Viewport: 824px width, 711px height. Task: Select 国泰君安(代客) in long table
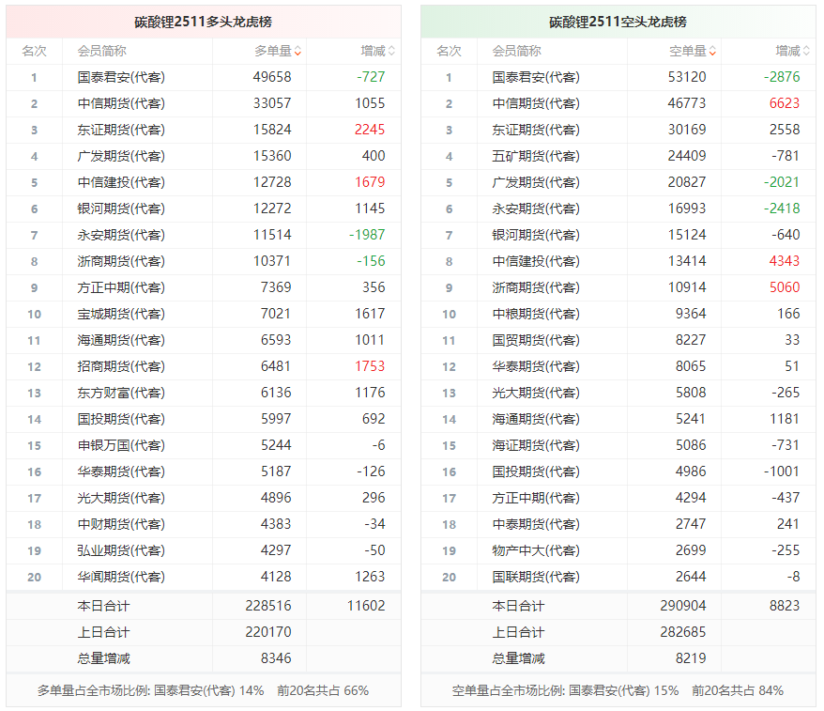coord(121,77)
